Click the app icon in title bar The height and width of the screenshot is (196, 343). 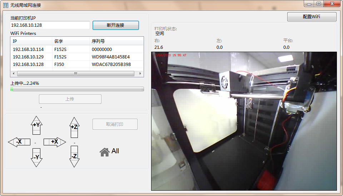[6, 5]
